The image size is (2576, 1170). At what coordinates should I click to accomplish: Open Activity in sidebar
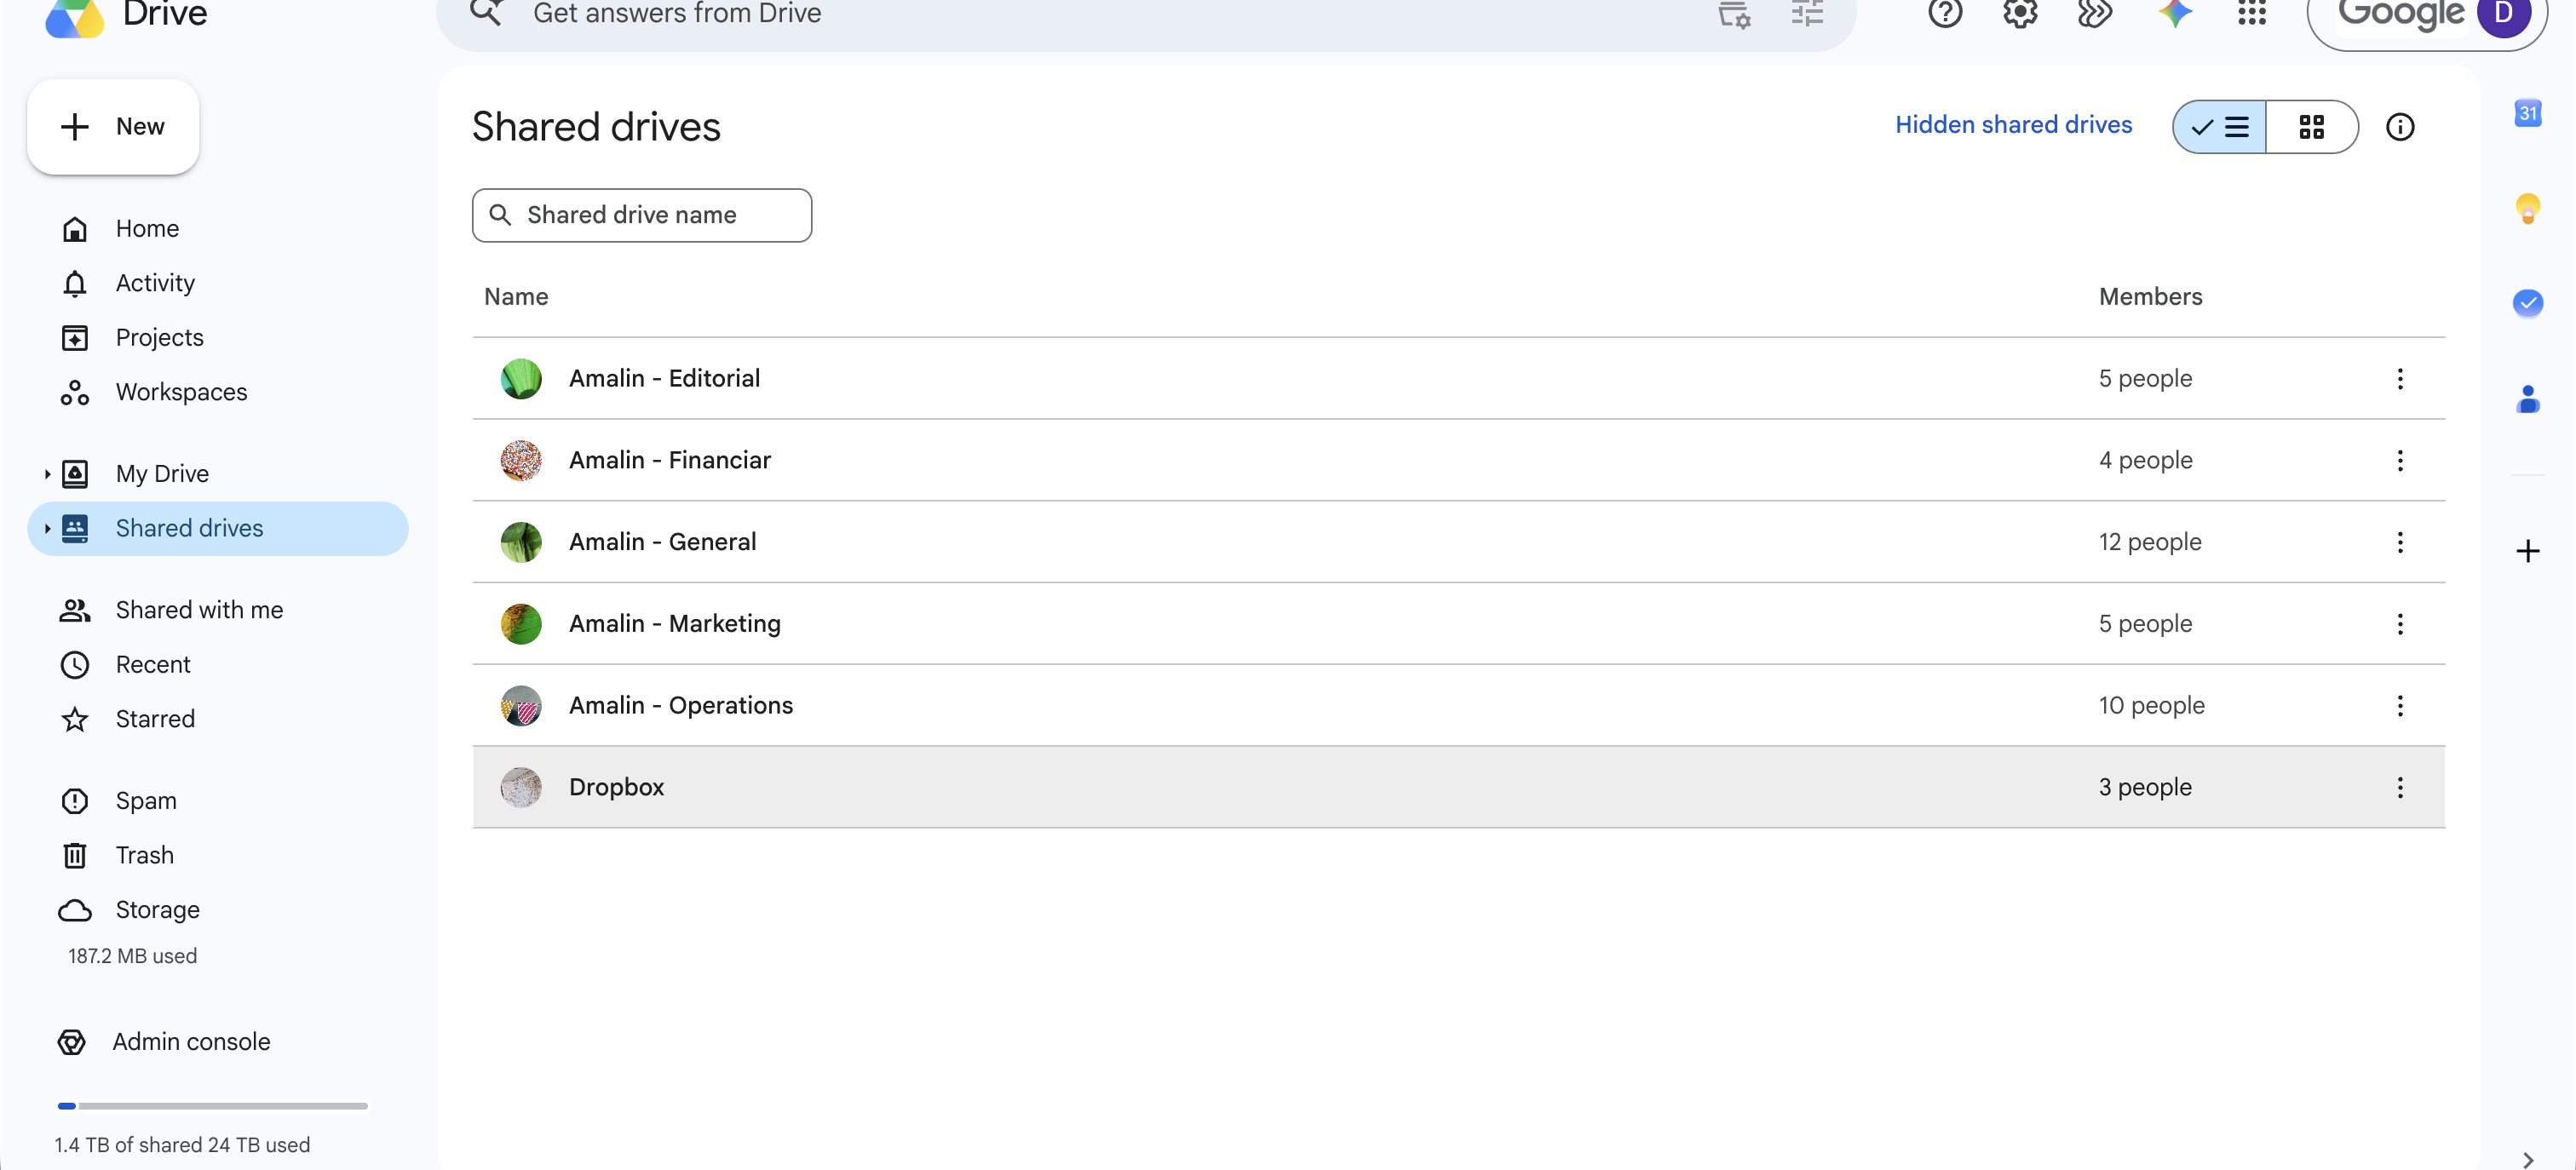click(218, 284)
